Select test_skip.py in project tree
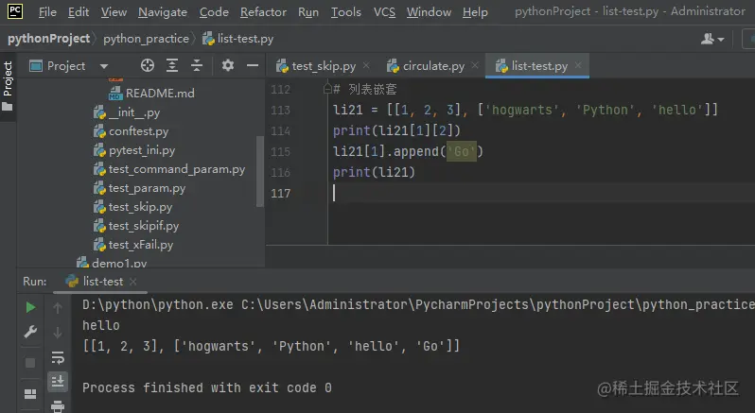This screenshot has width=755, height=413. click(132, 207)
